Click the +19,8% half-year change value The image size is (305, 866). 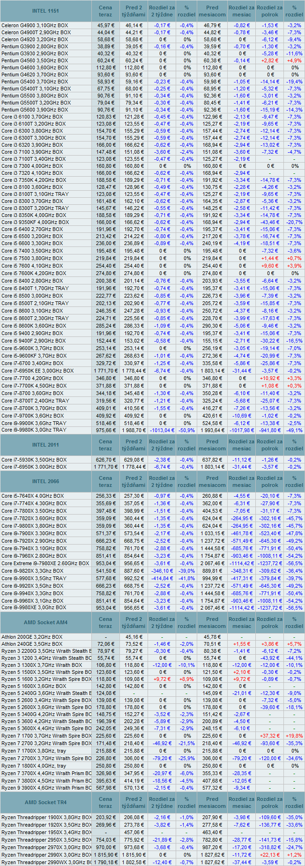click(294, 736)
